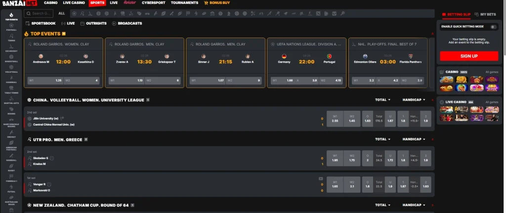This screenshot has width=506, height=213.
Task: Select Boxing in the left sidebar
Action: [11, 111]
